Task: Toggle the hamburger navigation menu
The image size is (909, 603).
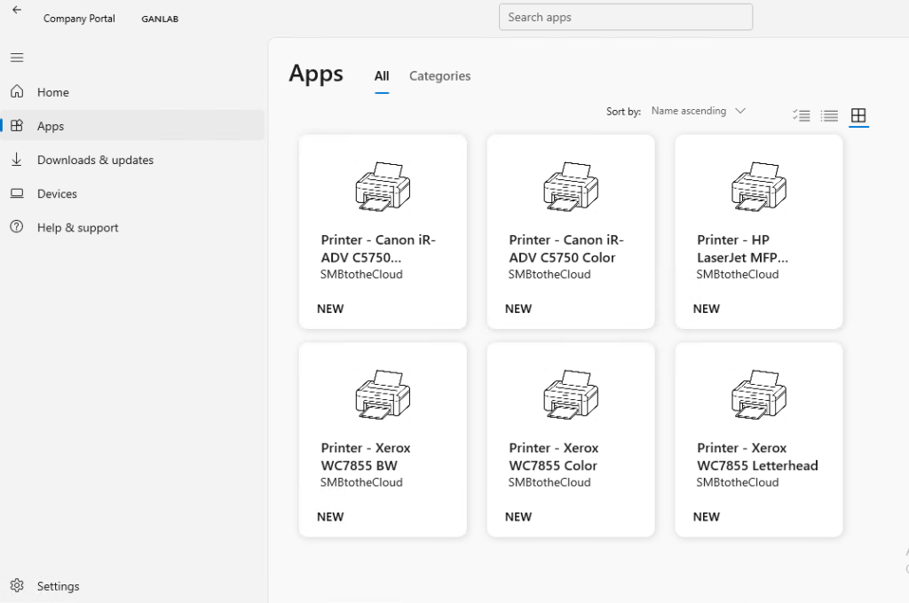Action: click(17, 58)
